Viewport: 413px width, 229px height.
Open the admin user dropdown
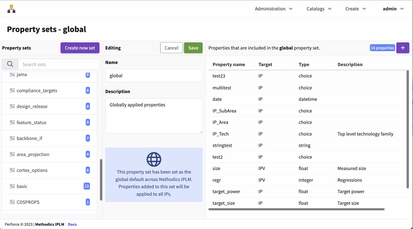(x=393, y=9)
